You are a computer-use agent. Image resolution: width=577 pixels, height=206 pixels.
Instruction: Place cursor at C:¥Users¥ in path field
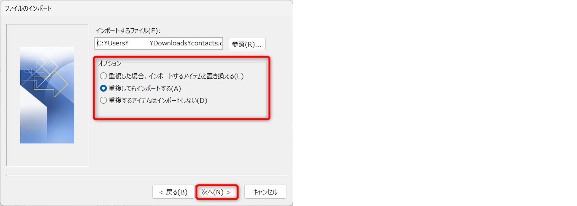pos(113,43)
